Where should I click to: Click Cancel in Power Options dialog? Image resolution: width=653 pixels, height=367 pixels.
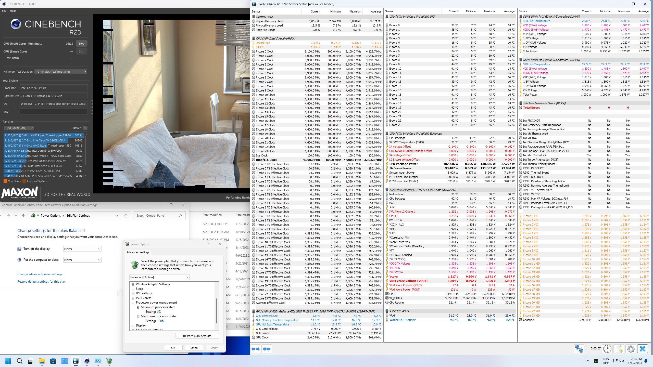tap(194, 348)
